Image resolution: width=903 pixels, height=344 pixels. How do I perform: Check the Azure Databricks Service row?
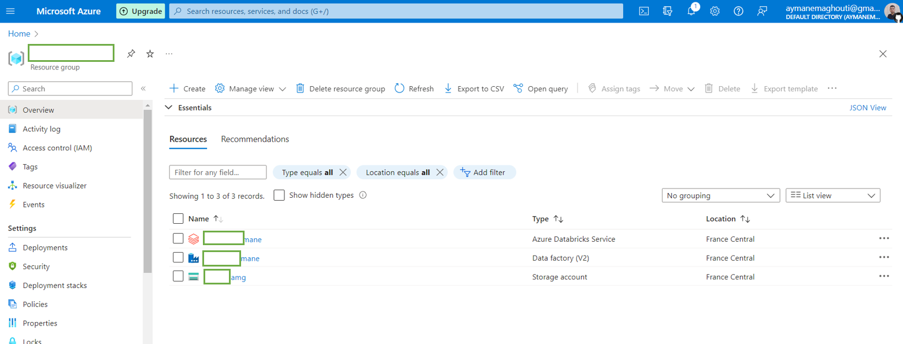178,238
